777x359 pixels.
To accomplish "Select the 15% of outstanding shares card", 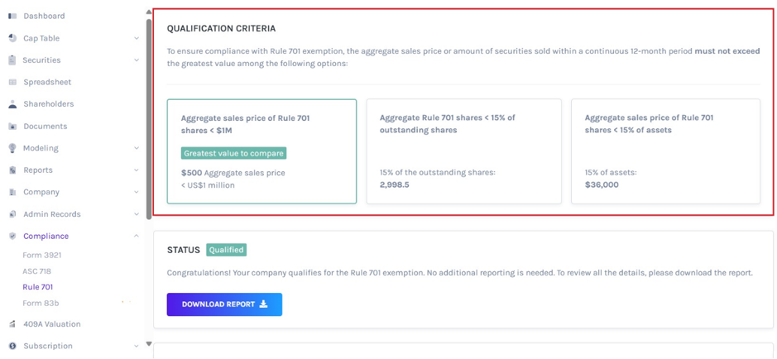I will 464,151.
